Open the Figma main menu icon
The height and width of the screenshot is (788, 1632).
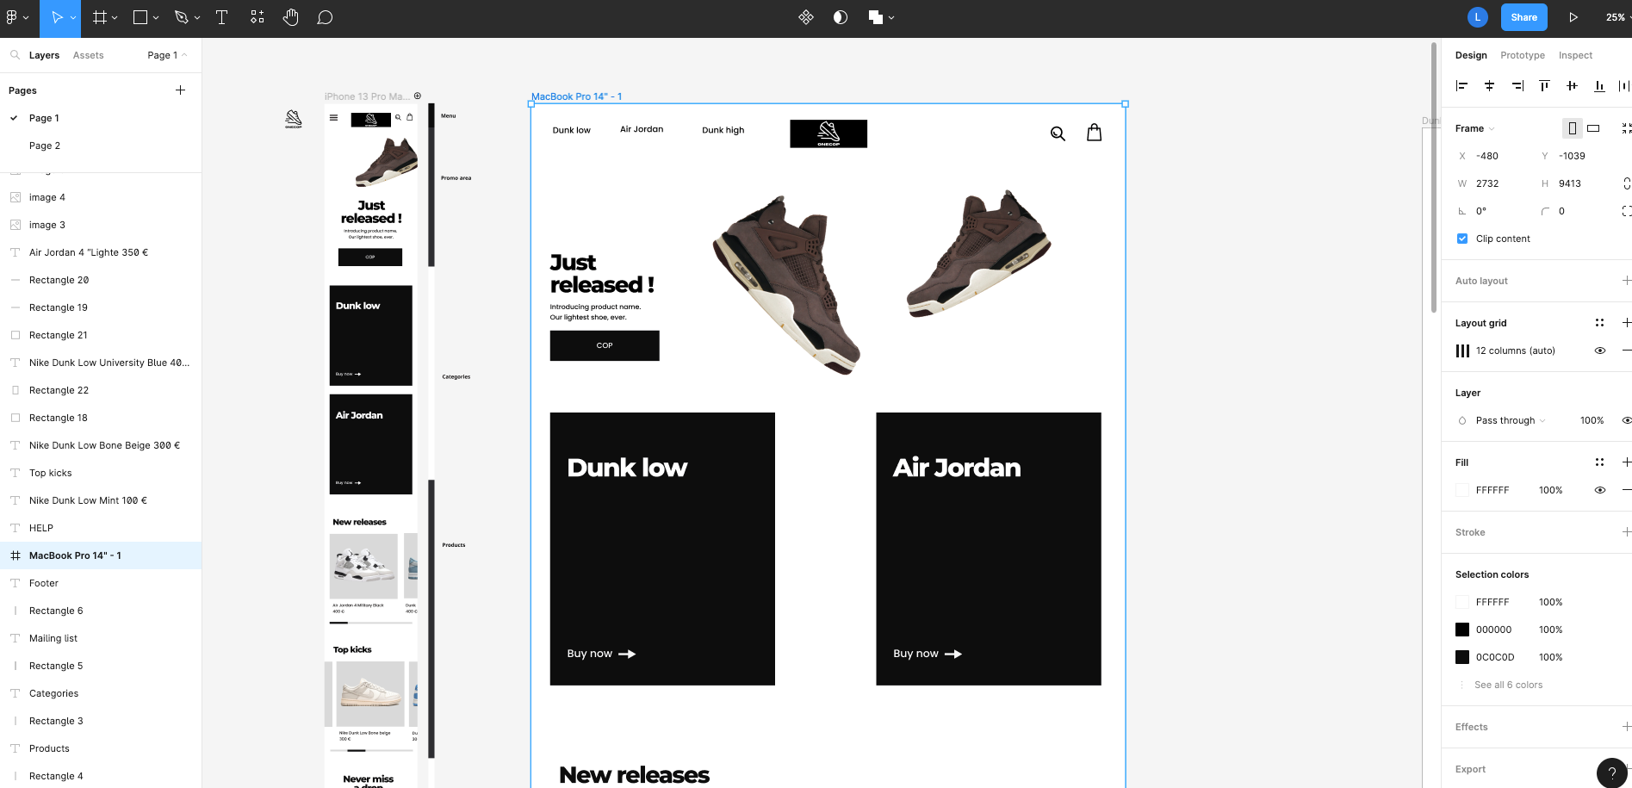12,17
